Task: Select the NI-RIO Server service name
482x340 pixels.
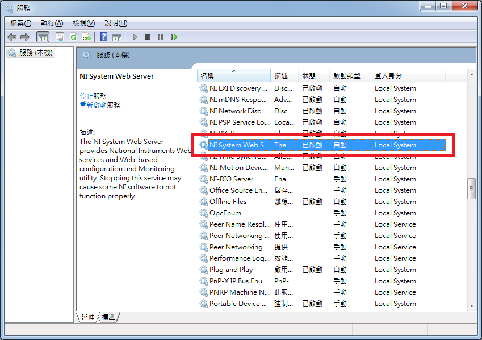Action: coord(232,179)
